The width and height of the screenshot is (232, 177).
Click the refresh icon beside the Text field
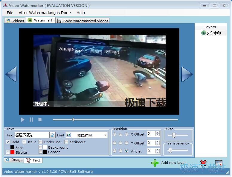click(x=52, y=135)
